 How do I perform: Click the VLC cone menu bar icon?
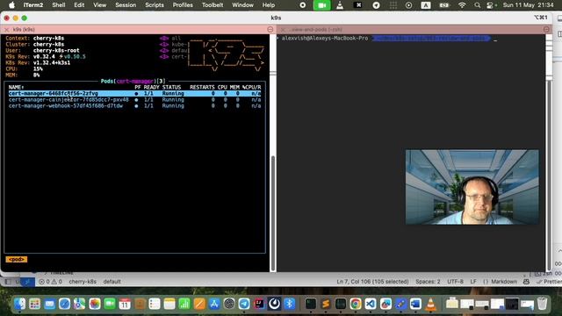tap(340, 5)
